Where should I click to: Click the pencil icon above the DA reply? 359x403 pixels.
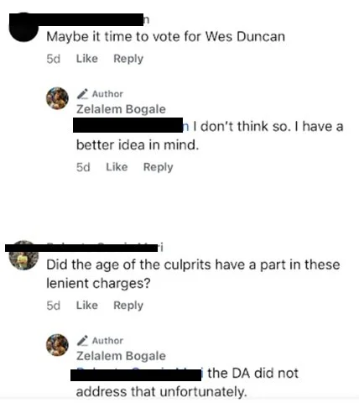(x=82, y=341)
